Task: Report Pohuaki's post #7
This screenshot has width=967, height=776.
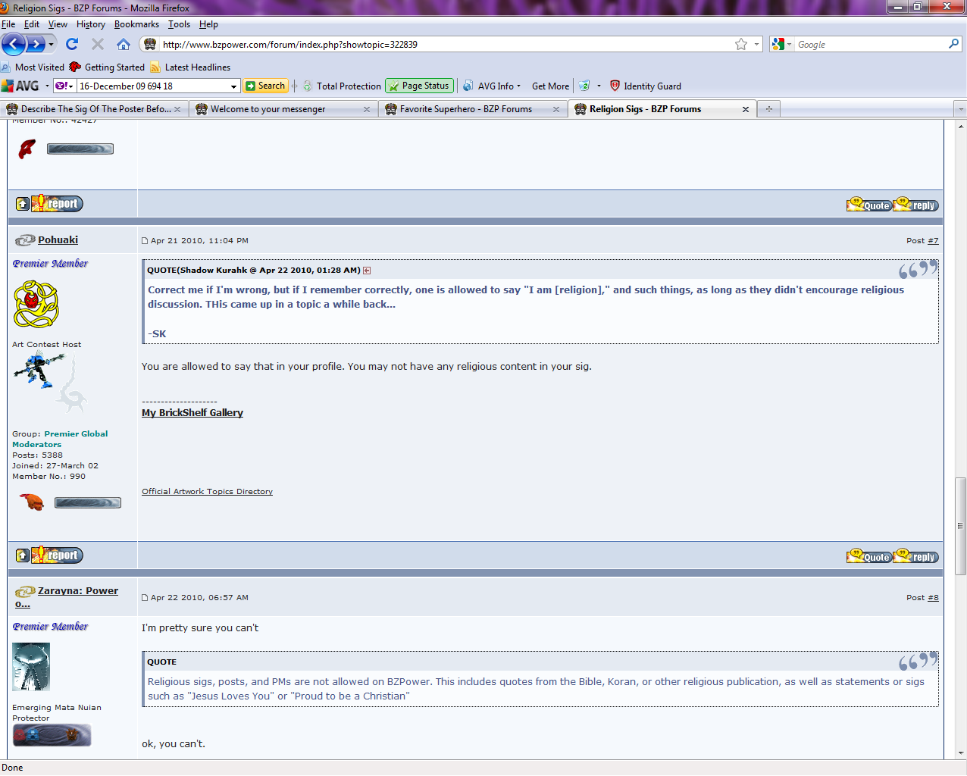Action: [x=57, y=555]
